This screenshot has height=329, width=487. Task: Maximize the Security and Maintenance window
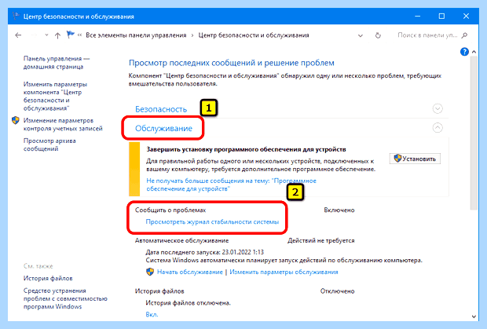tap(441, 16)
